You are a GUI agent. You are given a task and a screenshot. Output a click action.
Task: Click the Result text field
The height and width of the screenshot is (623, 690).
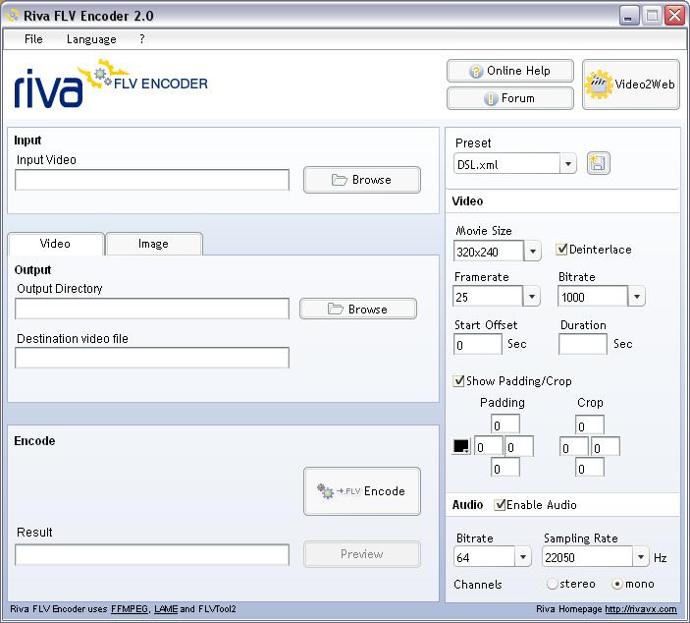(152, 555)
